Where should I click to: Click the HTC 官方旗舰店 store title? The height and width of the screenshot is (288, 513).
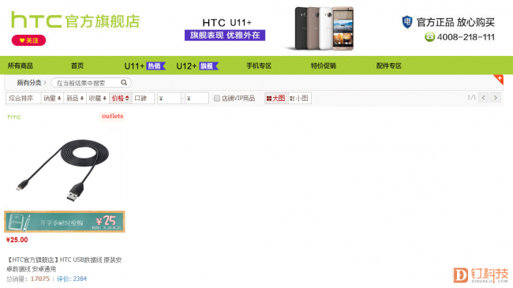pos(76,21)
